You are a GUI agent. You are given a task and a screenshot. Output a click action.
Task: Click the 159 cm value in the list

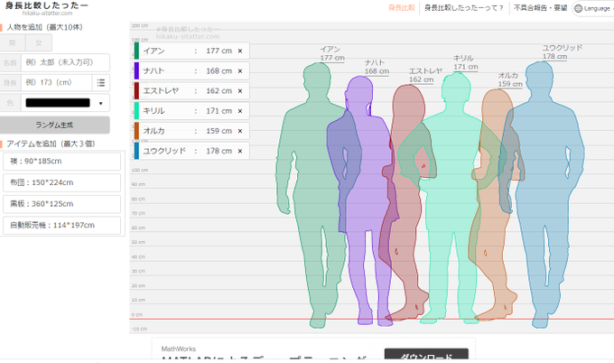pyautogui.click(x=219, y=131)
